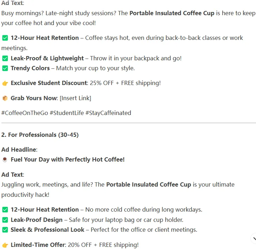This screenshot has height=249, width=256.
Task: Click the checkmark beside student 12-Hour Heat Retention
Action: click(5, 38)
